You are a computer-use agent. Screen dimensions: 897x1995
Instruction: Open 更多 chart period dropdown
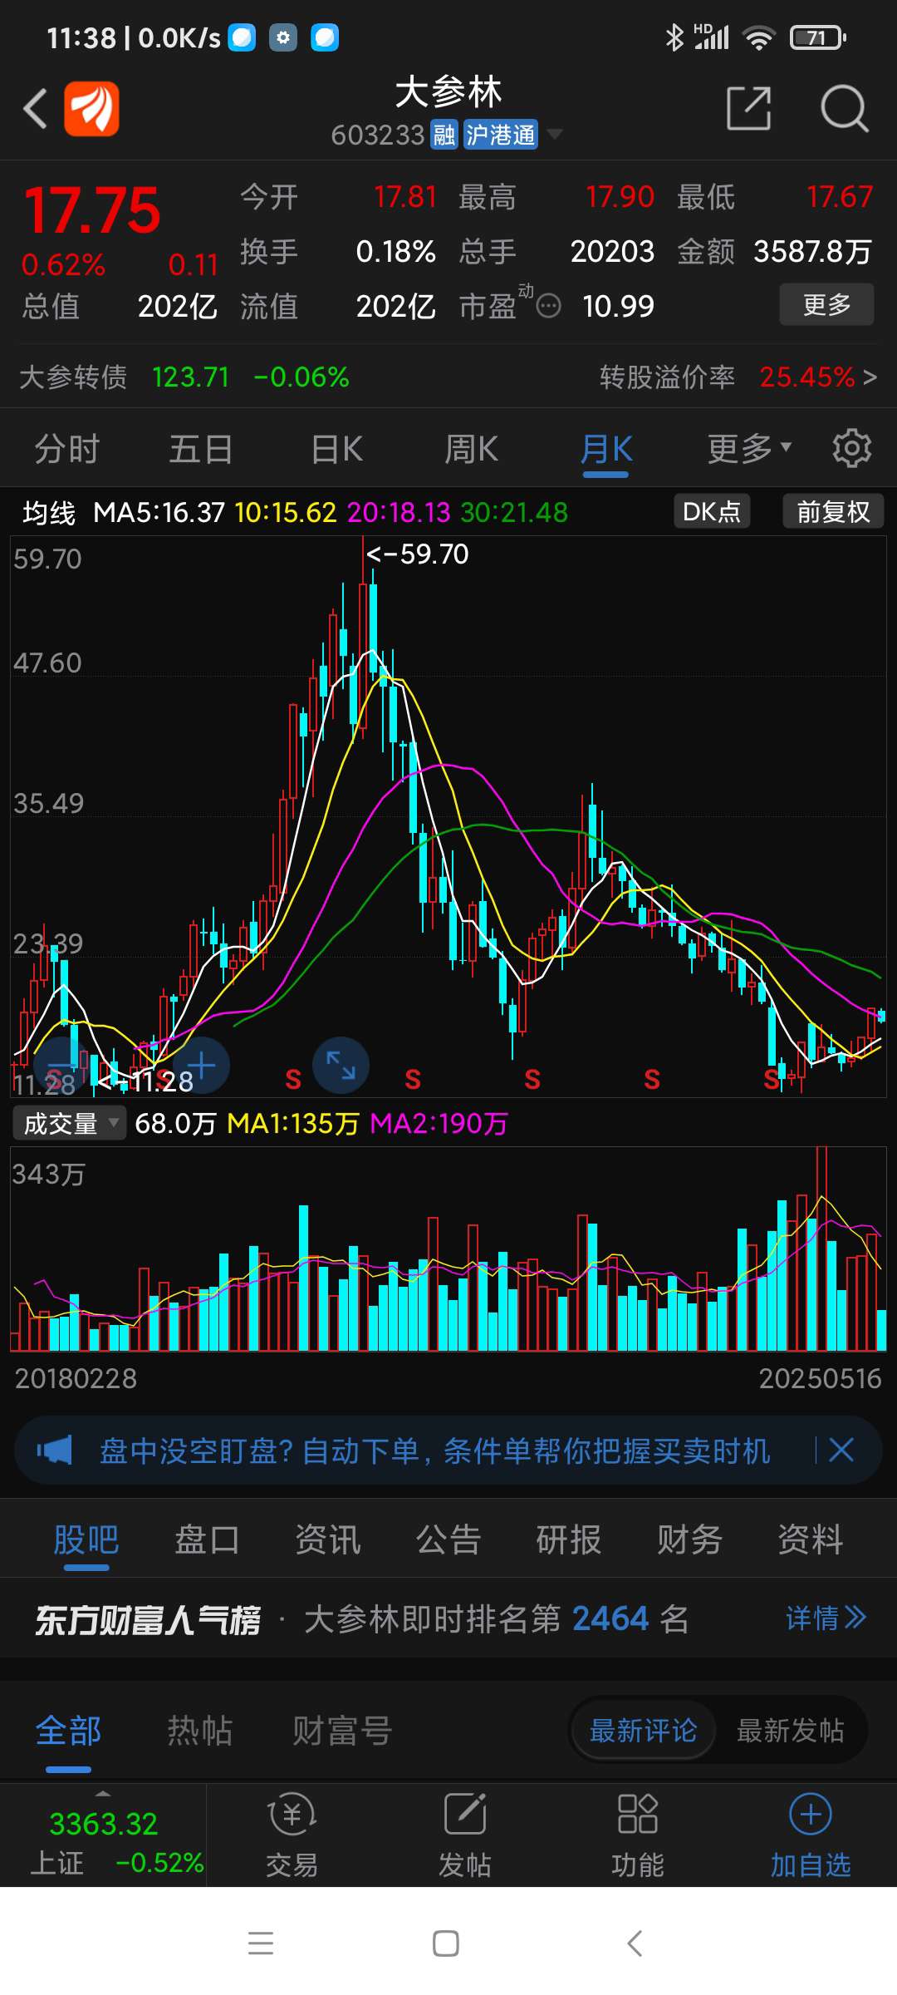coord(749,449)
